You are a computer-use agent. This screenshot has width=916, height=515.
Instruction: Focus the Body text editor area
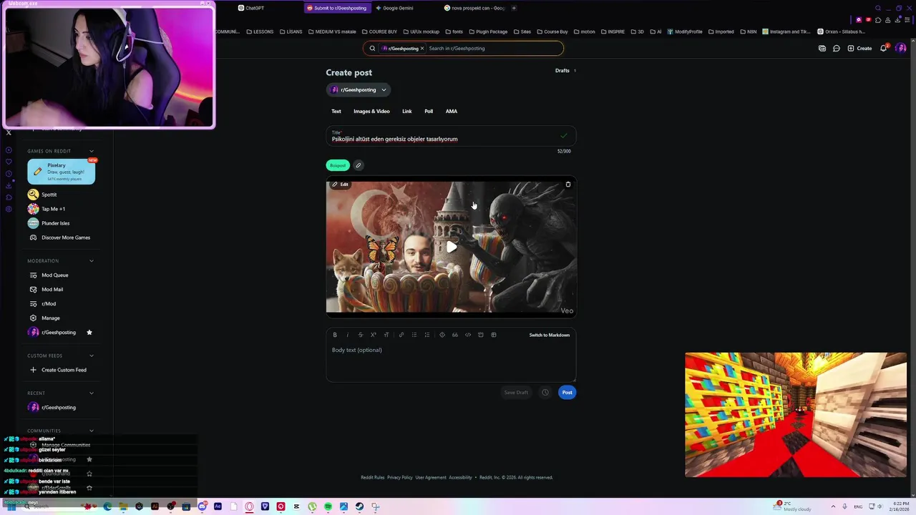[x=451, y=363]
